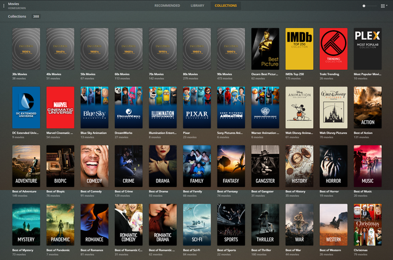Open the Trakt Trending poster

(x=333, y=49)
